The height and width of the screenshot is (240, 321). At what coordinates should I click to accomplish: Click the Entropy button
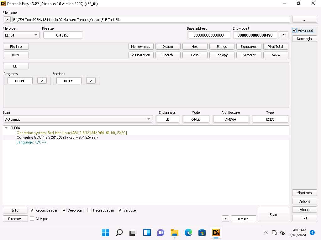(x=221, y=55)
